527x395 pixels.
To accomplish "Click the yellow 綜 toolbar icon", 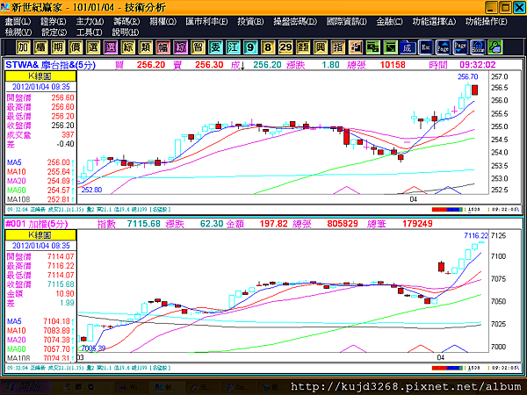I will coord(127,47).
